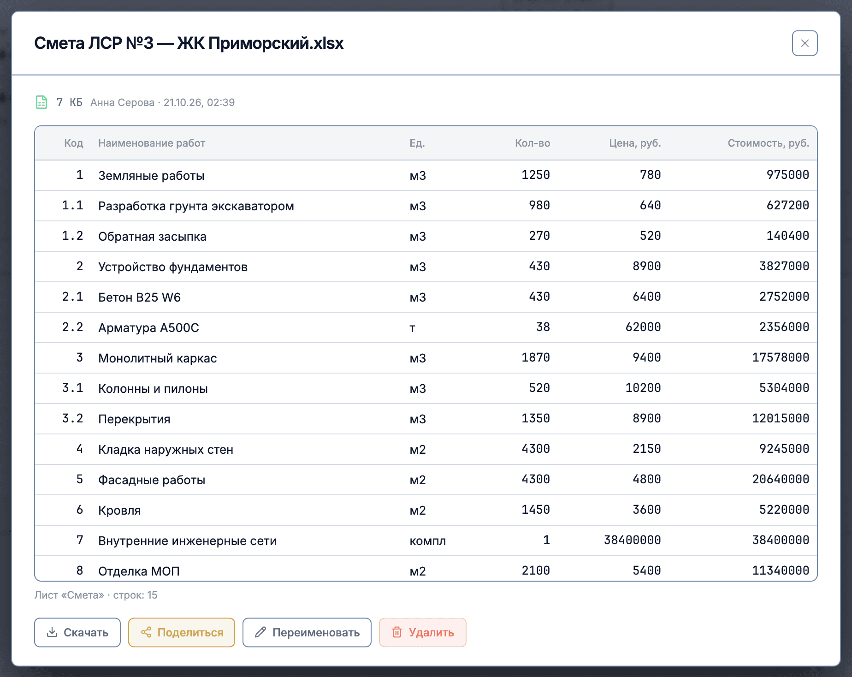
Task: Select the Перекрытия cell
Action: coord(134,419)
